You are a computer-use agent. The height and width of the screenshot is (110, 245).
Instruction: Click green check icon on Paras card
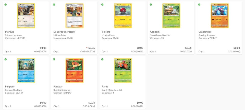[102, 59]
